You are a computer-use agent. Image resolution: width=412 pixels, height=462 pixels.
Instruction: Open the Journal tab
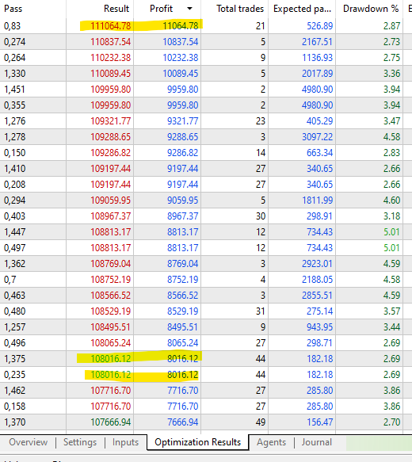317,442
